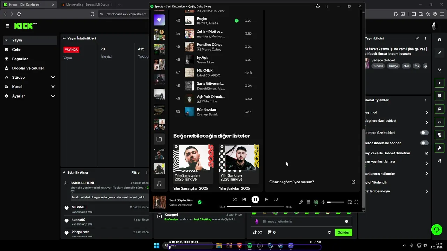The image size is (447, 251).
Task: Click now playing album cover thumbnail
Action: coord(159,202)
